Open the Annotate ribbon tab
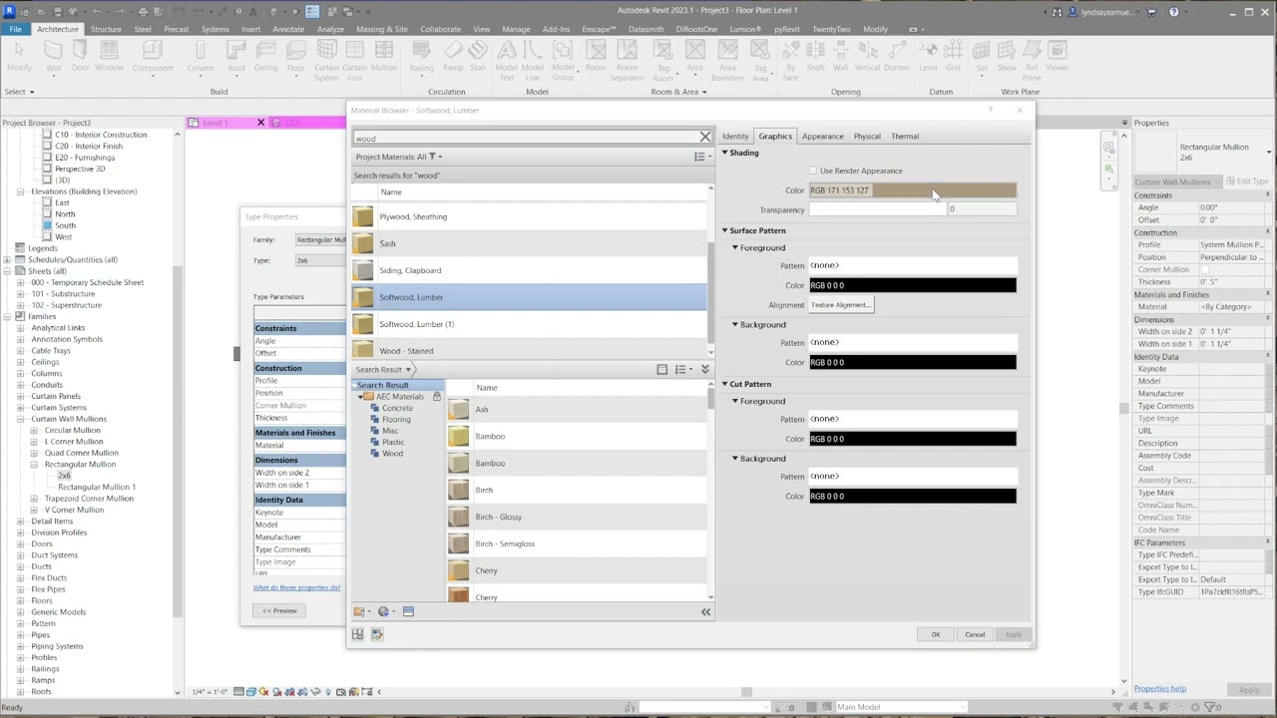This screenshot has width=1277, height=718. pos(288,29)
